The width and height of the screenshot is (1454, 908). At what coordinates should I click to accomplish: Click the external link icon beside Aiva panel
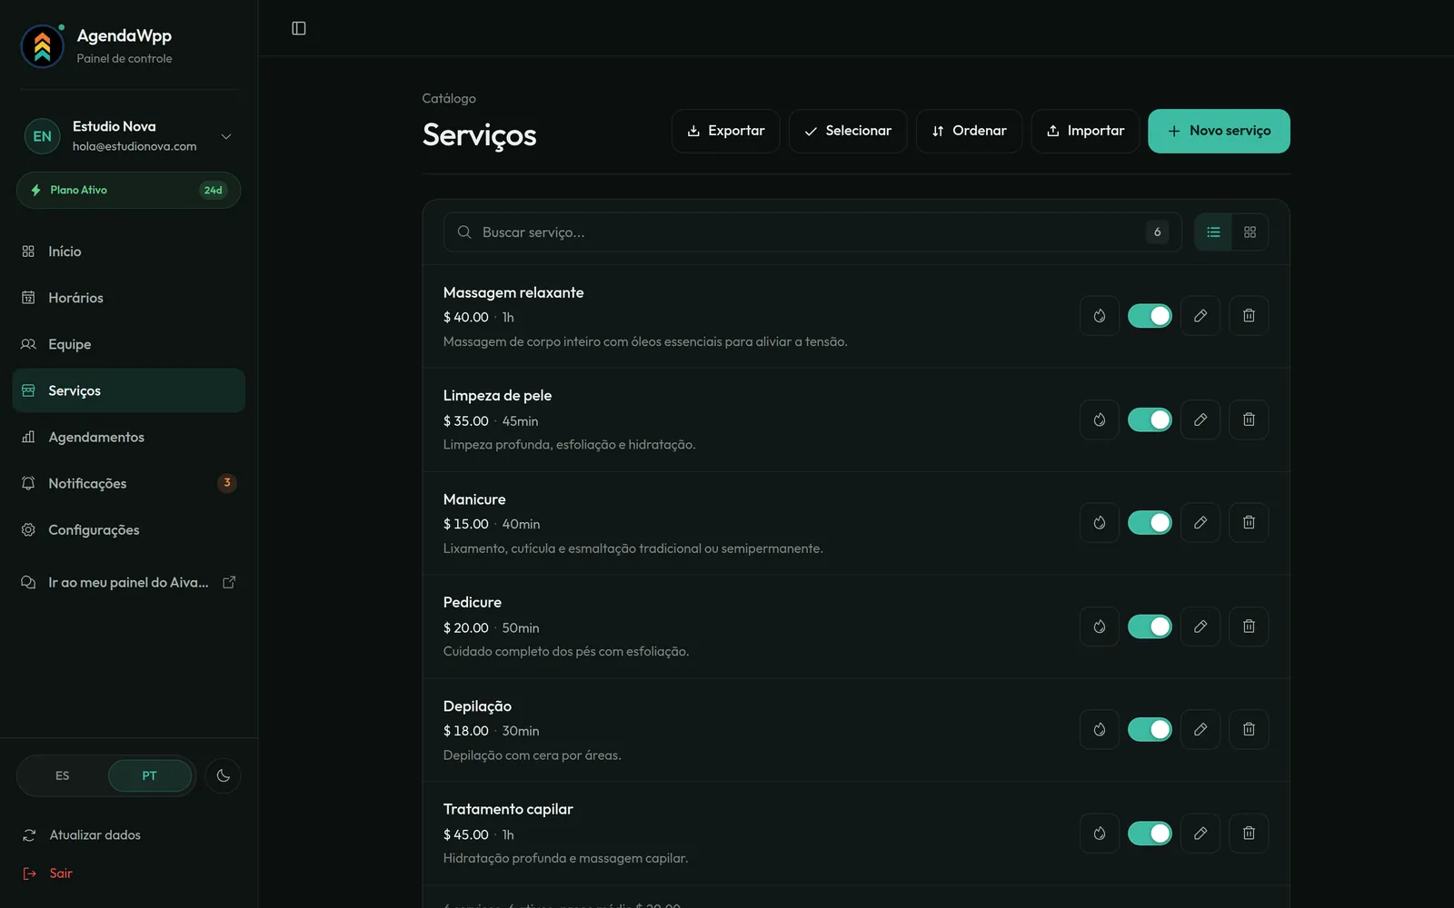(229, 582)
